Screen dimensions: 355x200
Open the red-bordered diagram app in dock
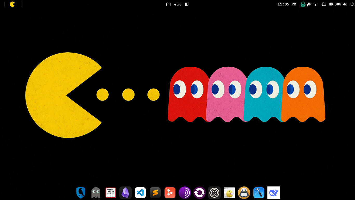click(111, 193)
